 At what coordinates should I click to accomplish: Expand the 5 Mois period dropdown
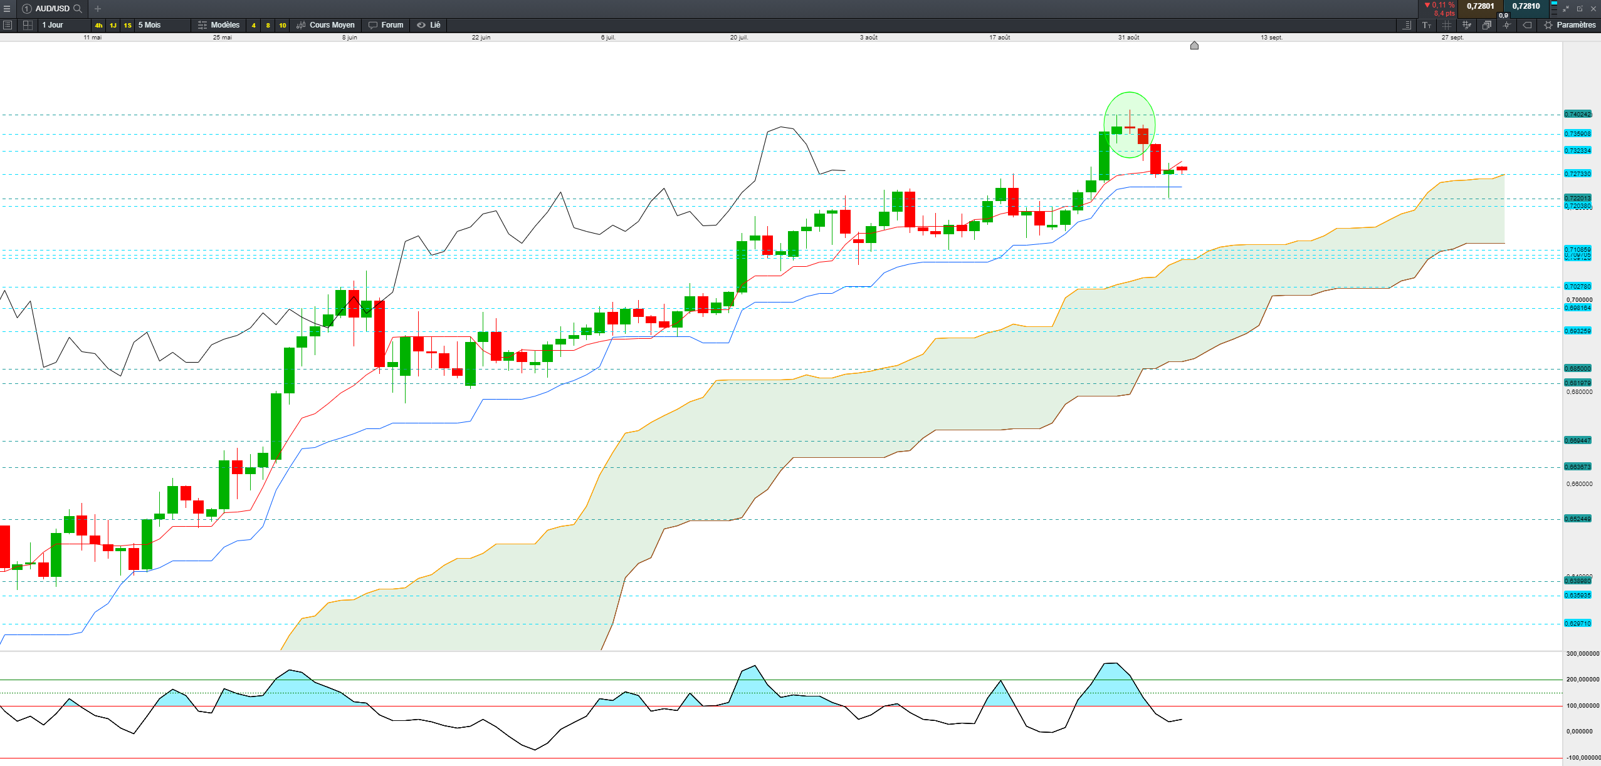(x=150, y=25)
